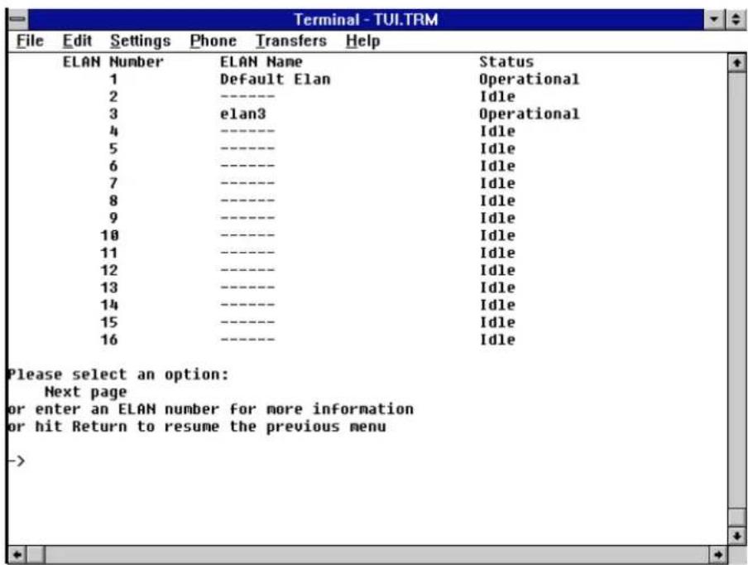Maximize the Terminal window using up-down arrows
Image resolution: width=748 pixels, height=565 pixels.
click(736, 20)
